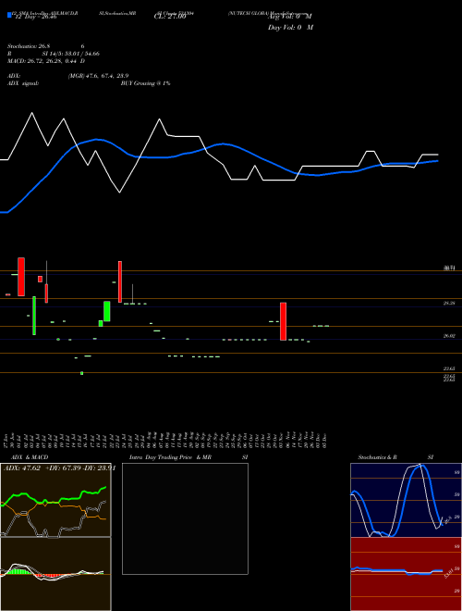462x611 pixels.
Task: Open the MACD histogram chart panel
Action: tap(55, 574)
